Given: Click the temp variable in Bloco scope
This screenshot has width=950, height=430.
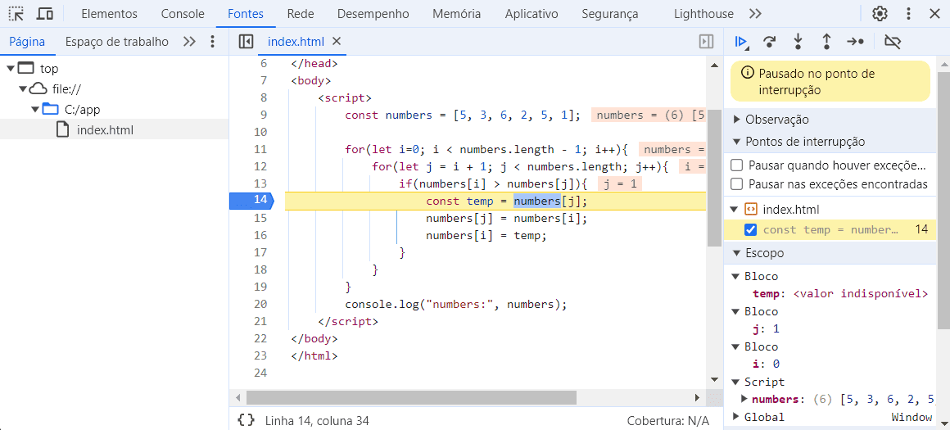Looking at the screenshot, I should click(765, 294).
